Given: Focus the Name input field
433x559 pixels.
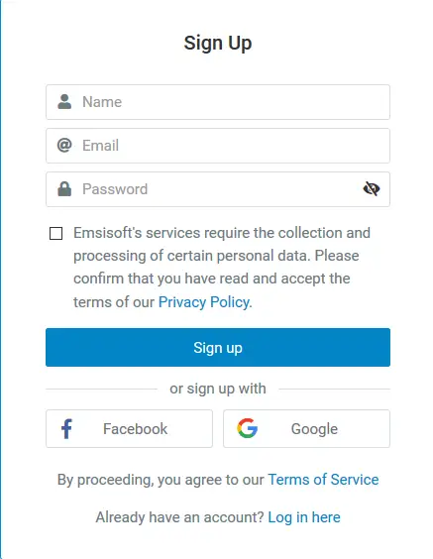Looking at the screenshot, I should pos(218,102).
